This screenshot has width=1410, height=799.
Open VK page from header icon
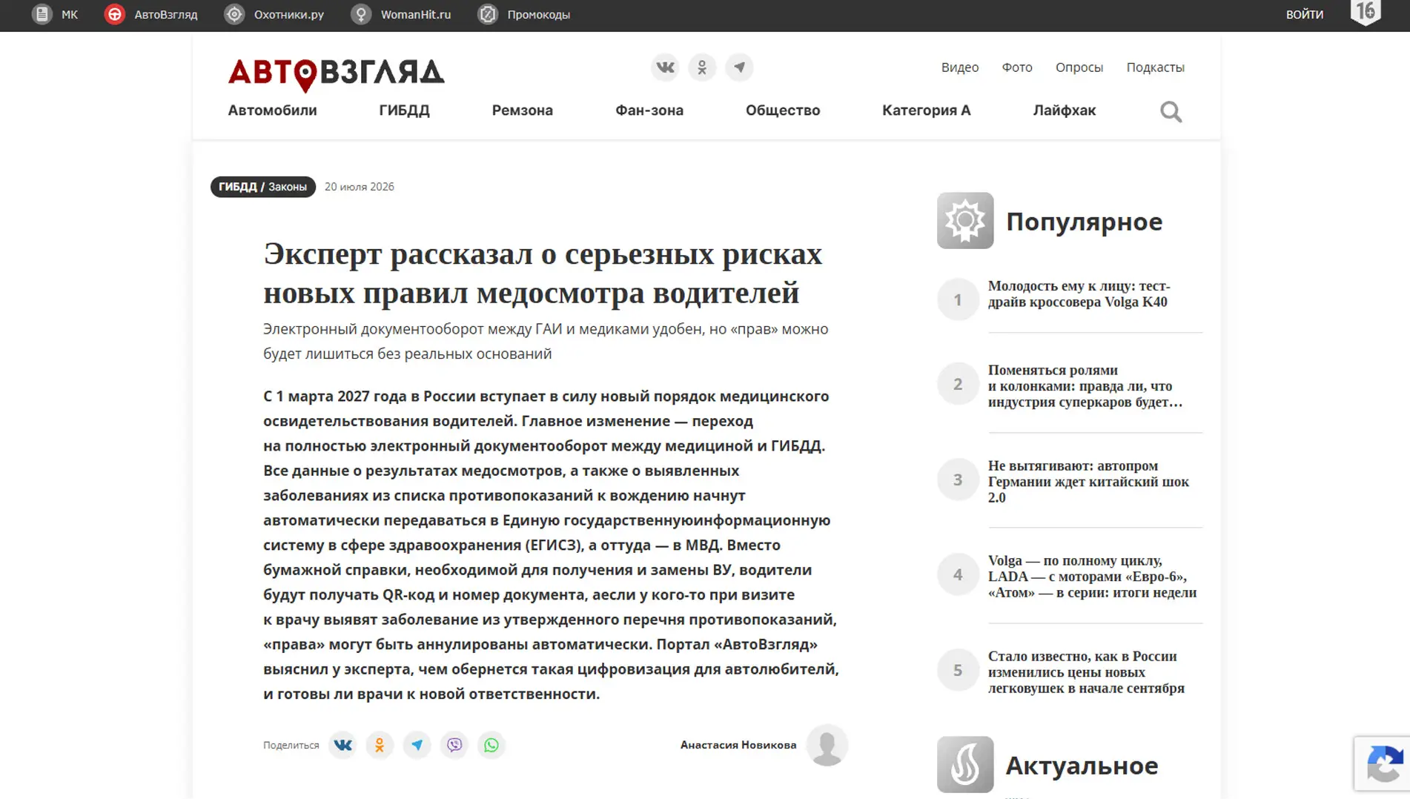pyautogui.click(x=665, y=67)
